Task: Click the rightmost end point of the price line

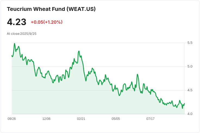Action: [184, 104]
